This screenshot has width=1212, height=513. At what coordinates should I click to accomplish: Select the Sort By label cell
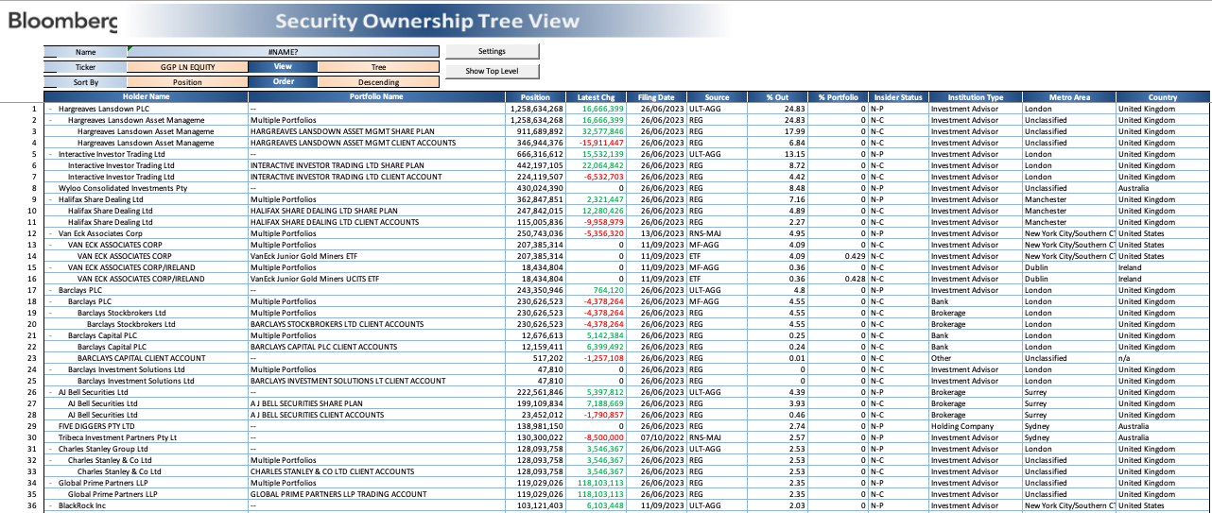click(85, 82)
